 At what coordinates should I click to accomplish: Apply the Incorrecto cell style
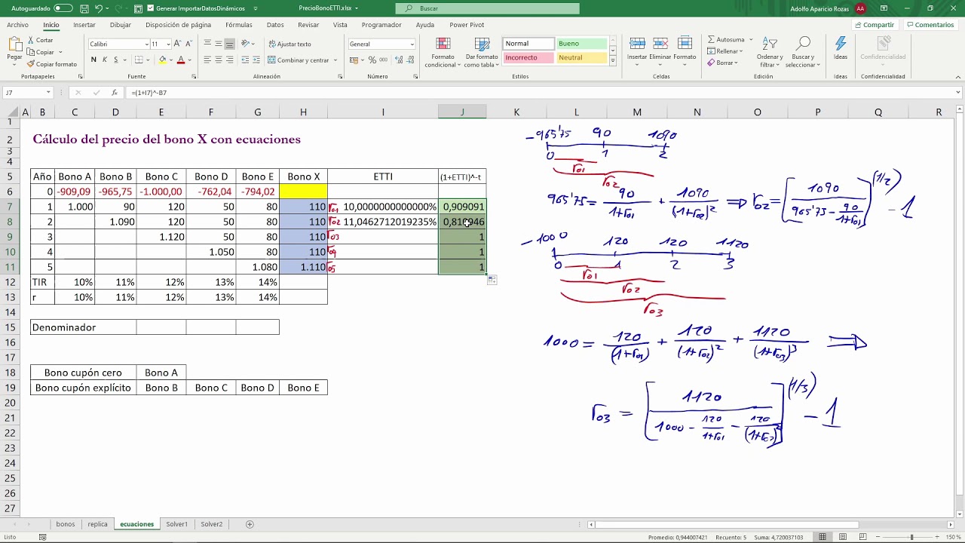(528, 57)
